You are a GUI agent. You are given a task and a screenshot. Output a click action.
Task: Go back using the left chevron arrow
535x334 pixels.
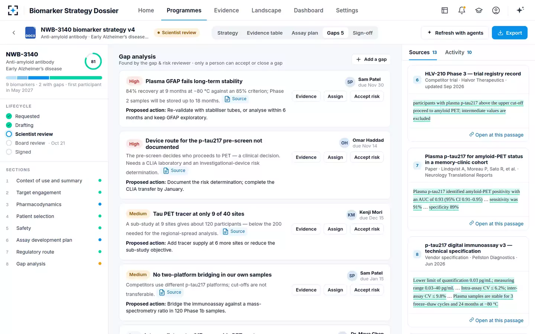click(x=14, y=33)
